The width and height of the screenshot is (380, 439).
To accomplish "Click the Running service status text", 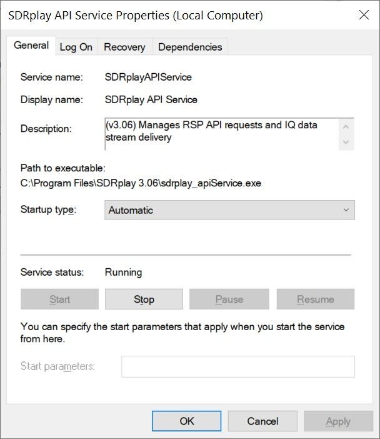I will point(123,272).
